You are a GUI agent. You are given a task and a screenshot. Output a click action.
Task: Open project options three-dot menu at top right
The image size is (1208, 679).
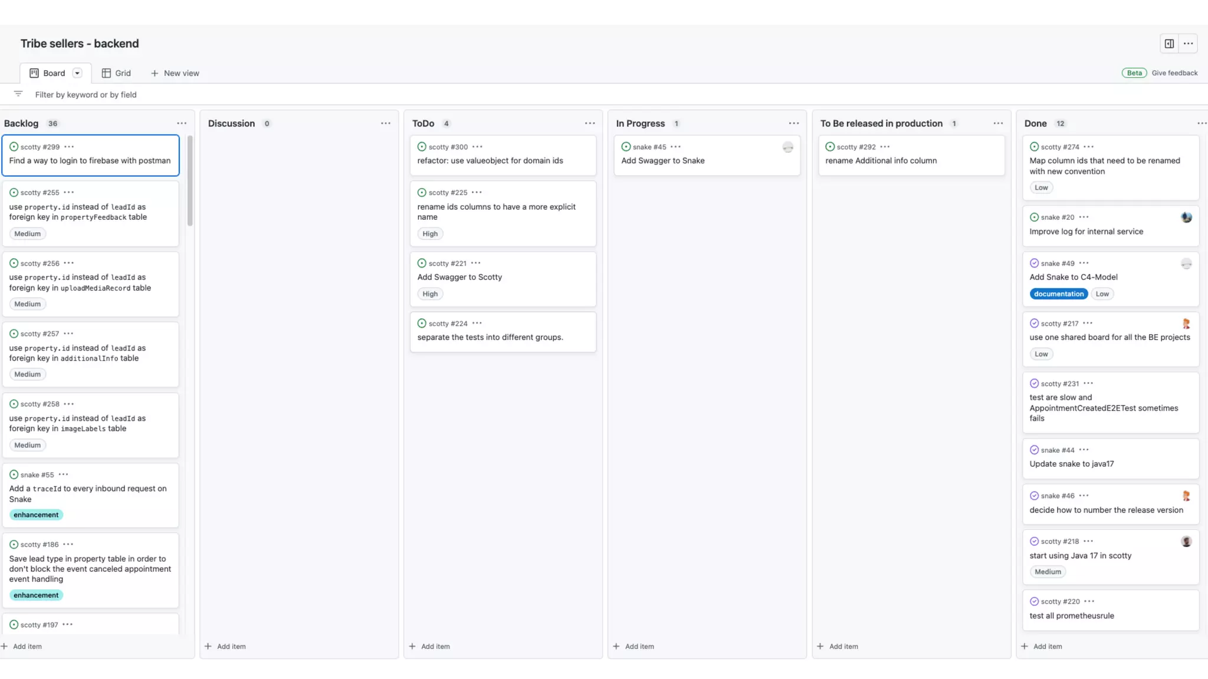click(1188, 44)
